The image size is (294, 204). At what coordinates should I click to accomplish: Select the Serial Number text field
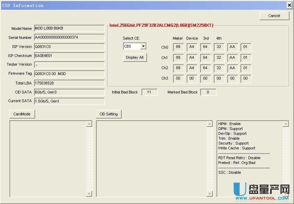pyautogui.click(x=69, y=38)
